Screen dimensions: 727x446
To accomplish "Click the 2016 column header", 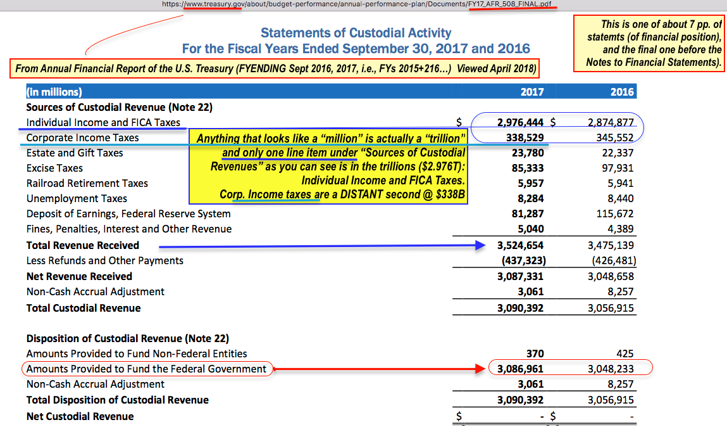I will pyautogui.click(x=621, y=92).
